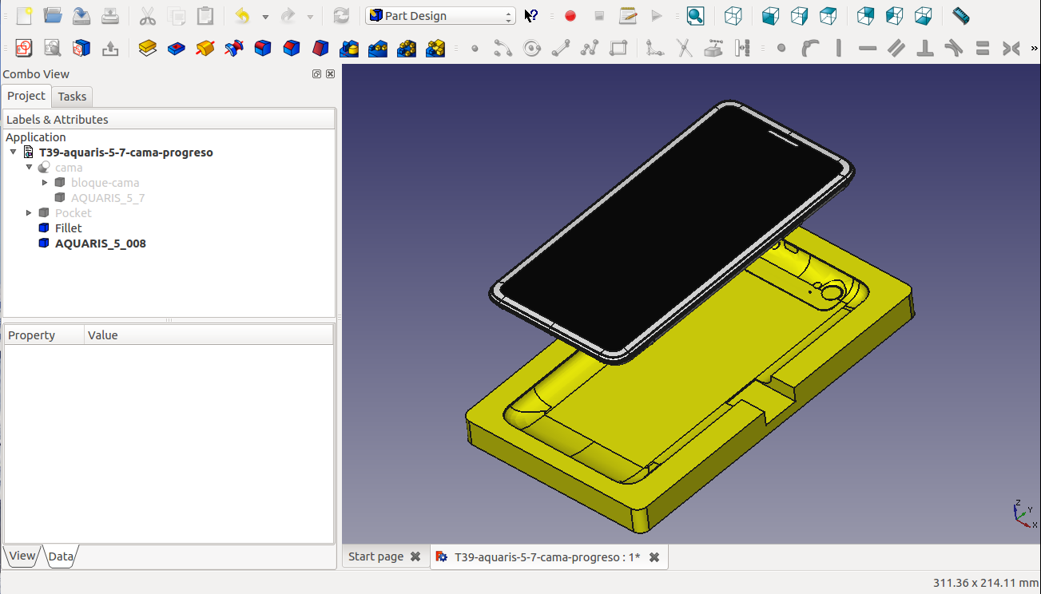The image size is (1041, 594).
Task: Select AQUARIS_5_008 in the model tree
Action: coord(100,244)
